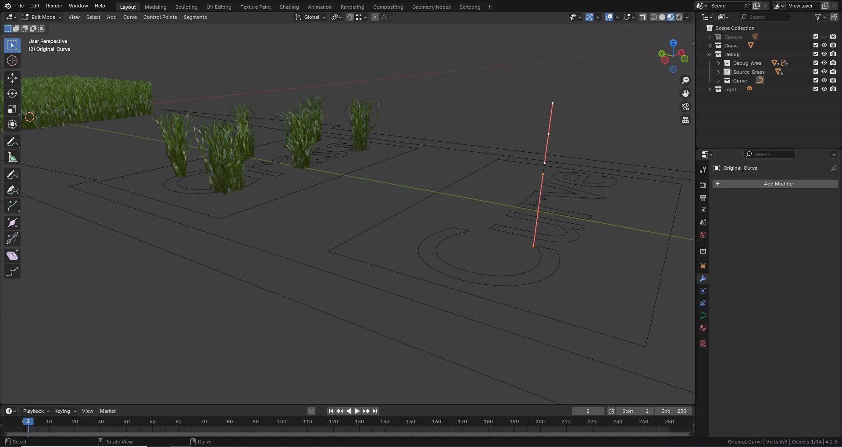Switch viewport to rendered shading mode
The height and width of the screenshot is (447, 842).
coord(679,17)
